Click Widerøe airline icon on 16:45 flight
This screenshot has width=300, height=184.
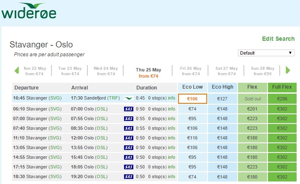click(128, 98)
